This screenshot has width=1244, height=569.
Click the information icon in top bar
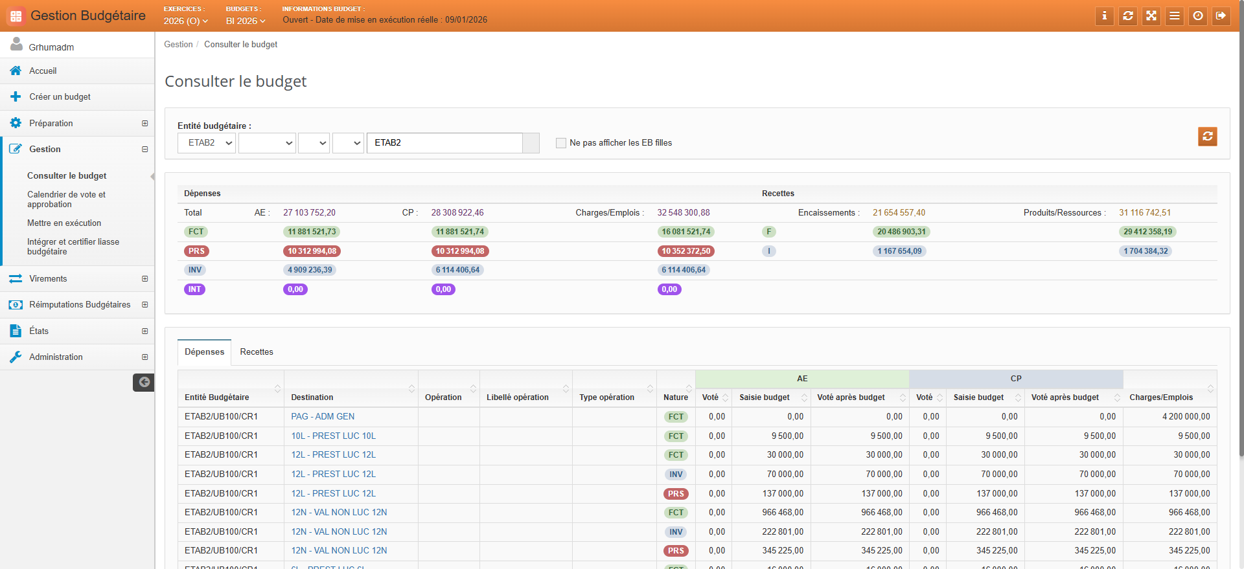[x=1105, y=16]
